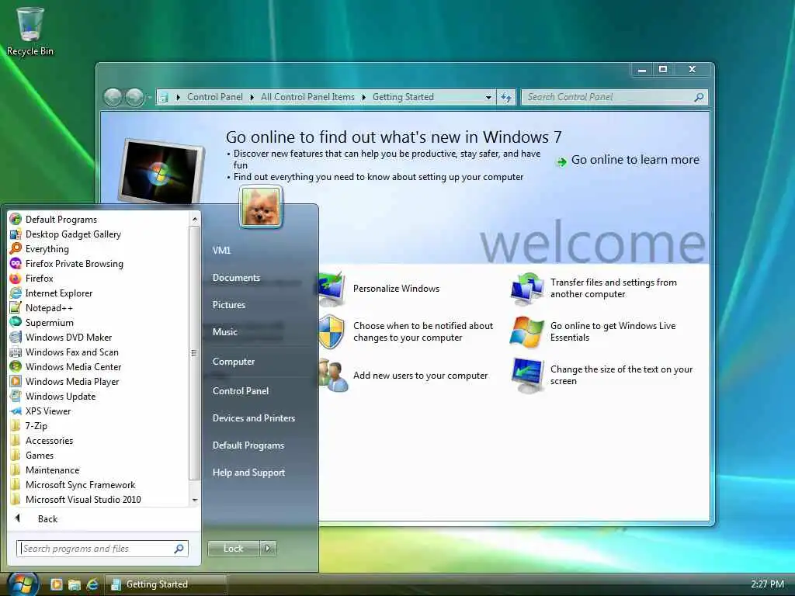The image size is (795, 596).
Task: Open Help and Support
Action: pos(248,473)
